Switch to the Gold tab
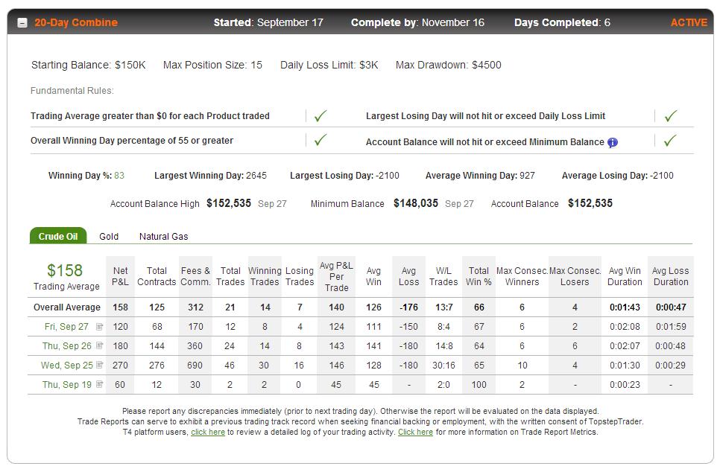This screenshot has height=469, width=720. pos(109,237)
